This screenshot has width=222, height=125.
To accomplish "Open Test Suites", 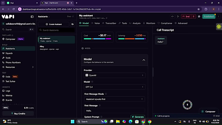I will click(18, 81).
